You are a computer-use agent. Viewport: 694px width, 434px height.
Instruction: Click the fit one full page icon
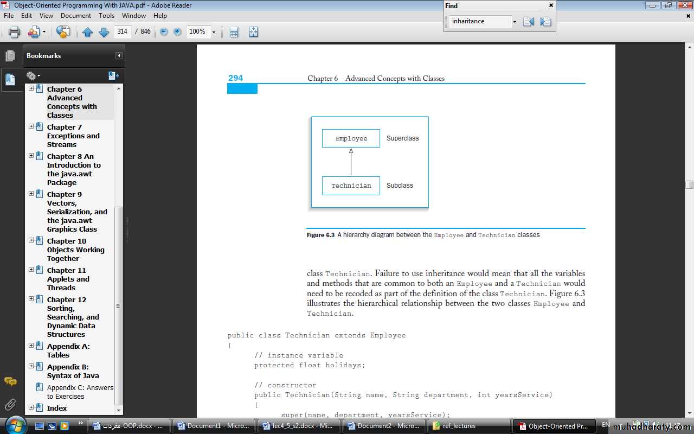[253, 32]
